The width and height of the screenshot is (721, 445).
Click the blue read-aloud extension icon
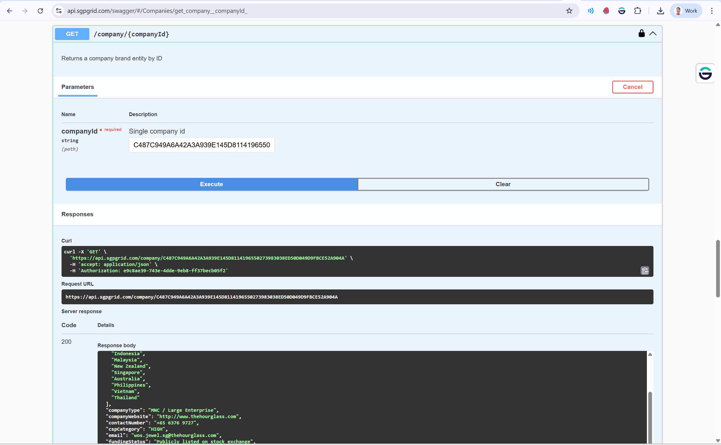590,11
